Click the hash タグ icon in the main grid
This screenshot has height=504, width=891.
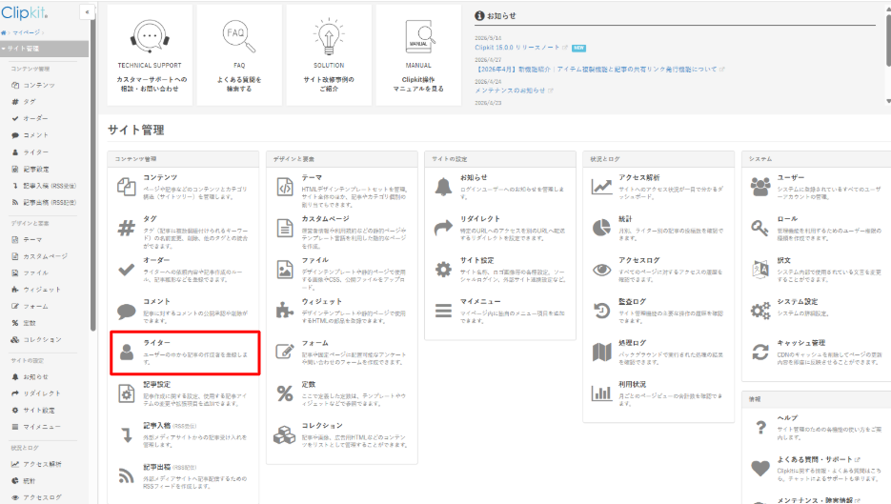[126, 229]
